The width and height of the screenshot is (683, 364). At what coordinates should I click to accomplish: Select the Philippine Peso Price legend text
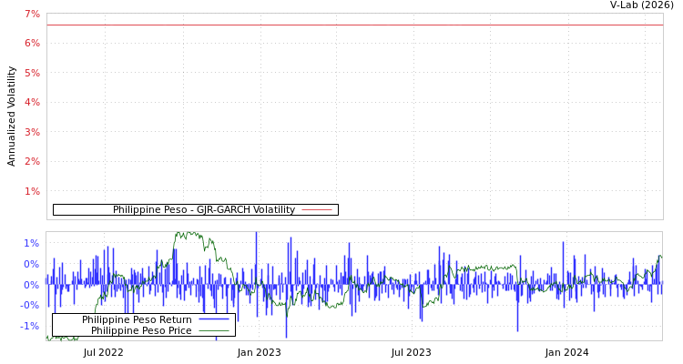point(141,330)
